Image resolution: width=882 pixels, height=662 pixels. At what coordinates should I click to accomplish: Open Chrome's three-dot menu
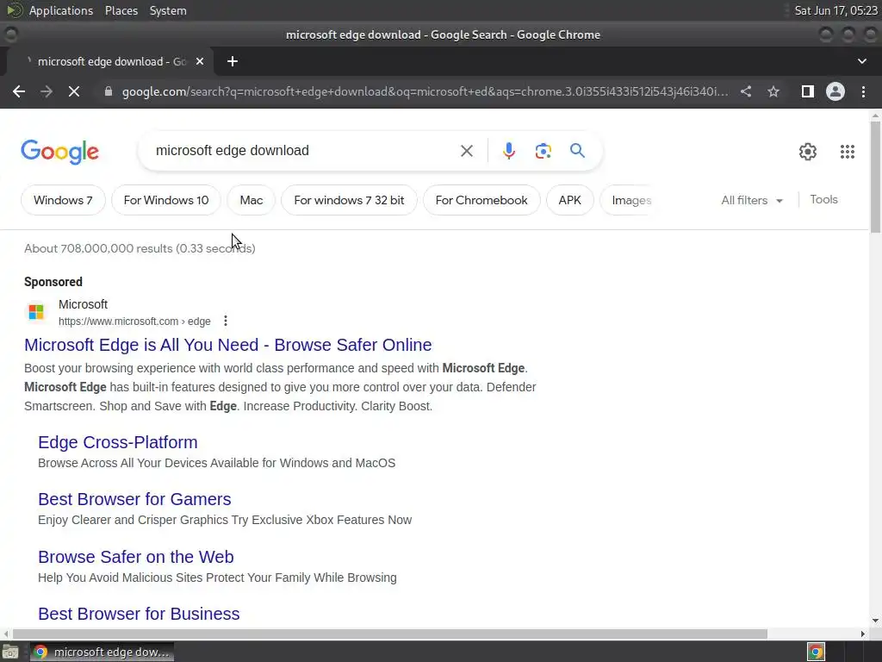(x=863, y=91)
